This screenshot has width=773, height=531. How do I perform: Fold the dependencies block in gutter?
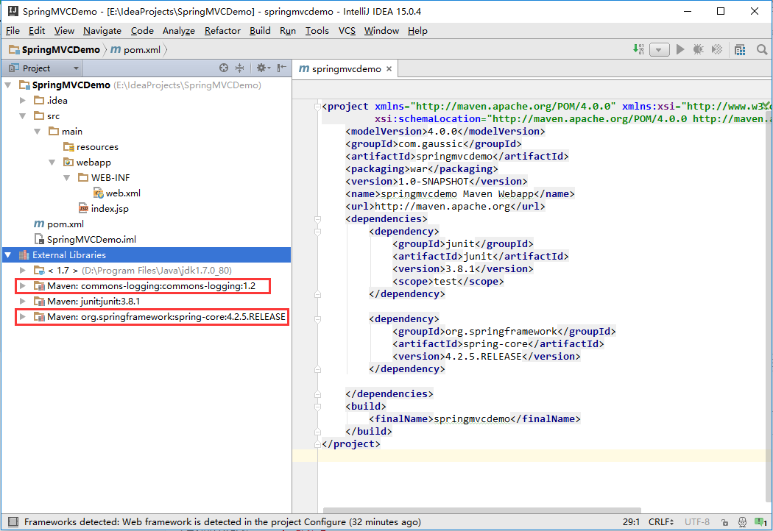[318, 219]
